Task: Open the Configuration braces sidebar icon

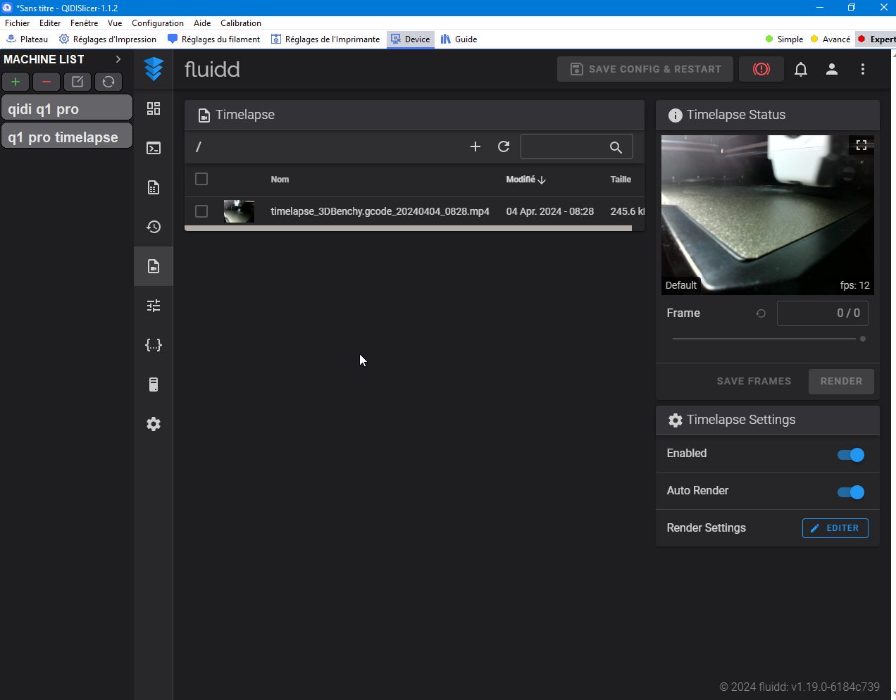Action: 154,345
